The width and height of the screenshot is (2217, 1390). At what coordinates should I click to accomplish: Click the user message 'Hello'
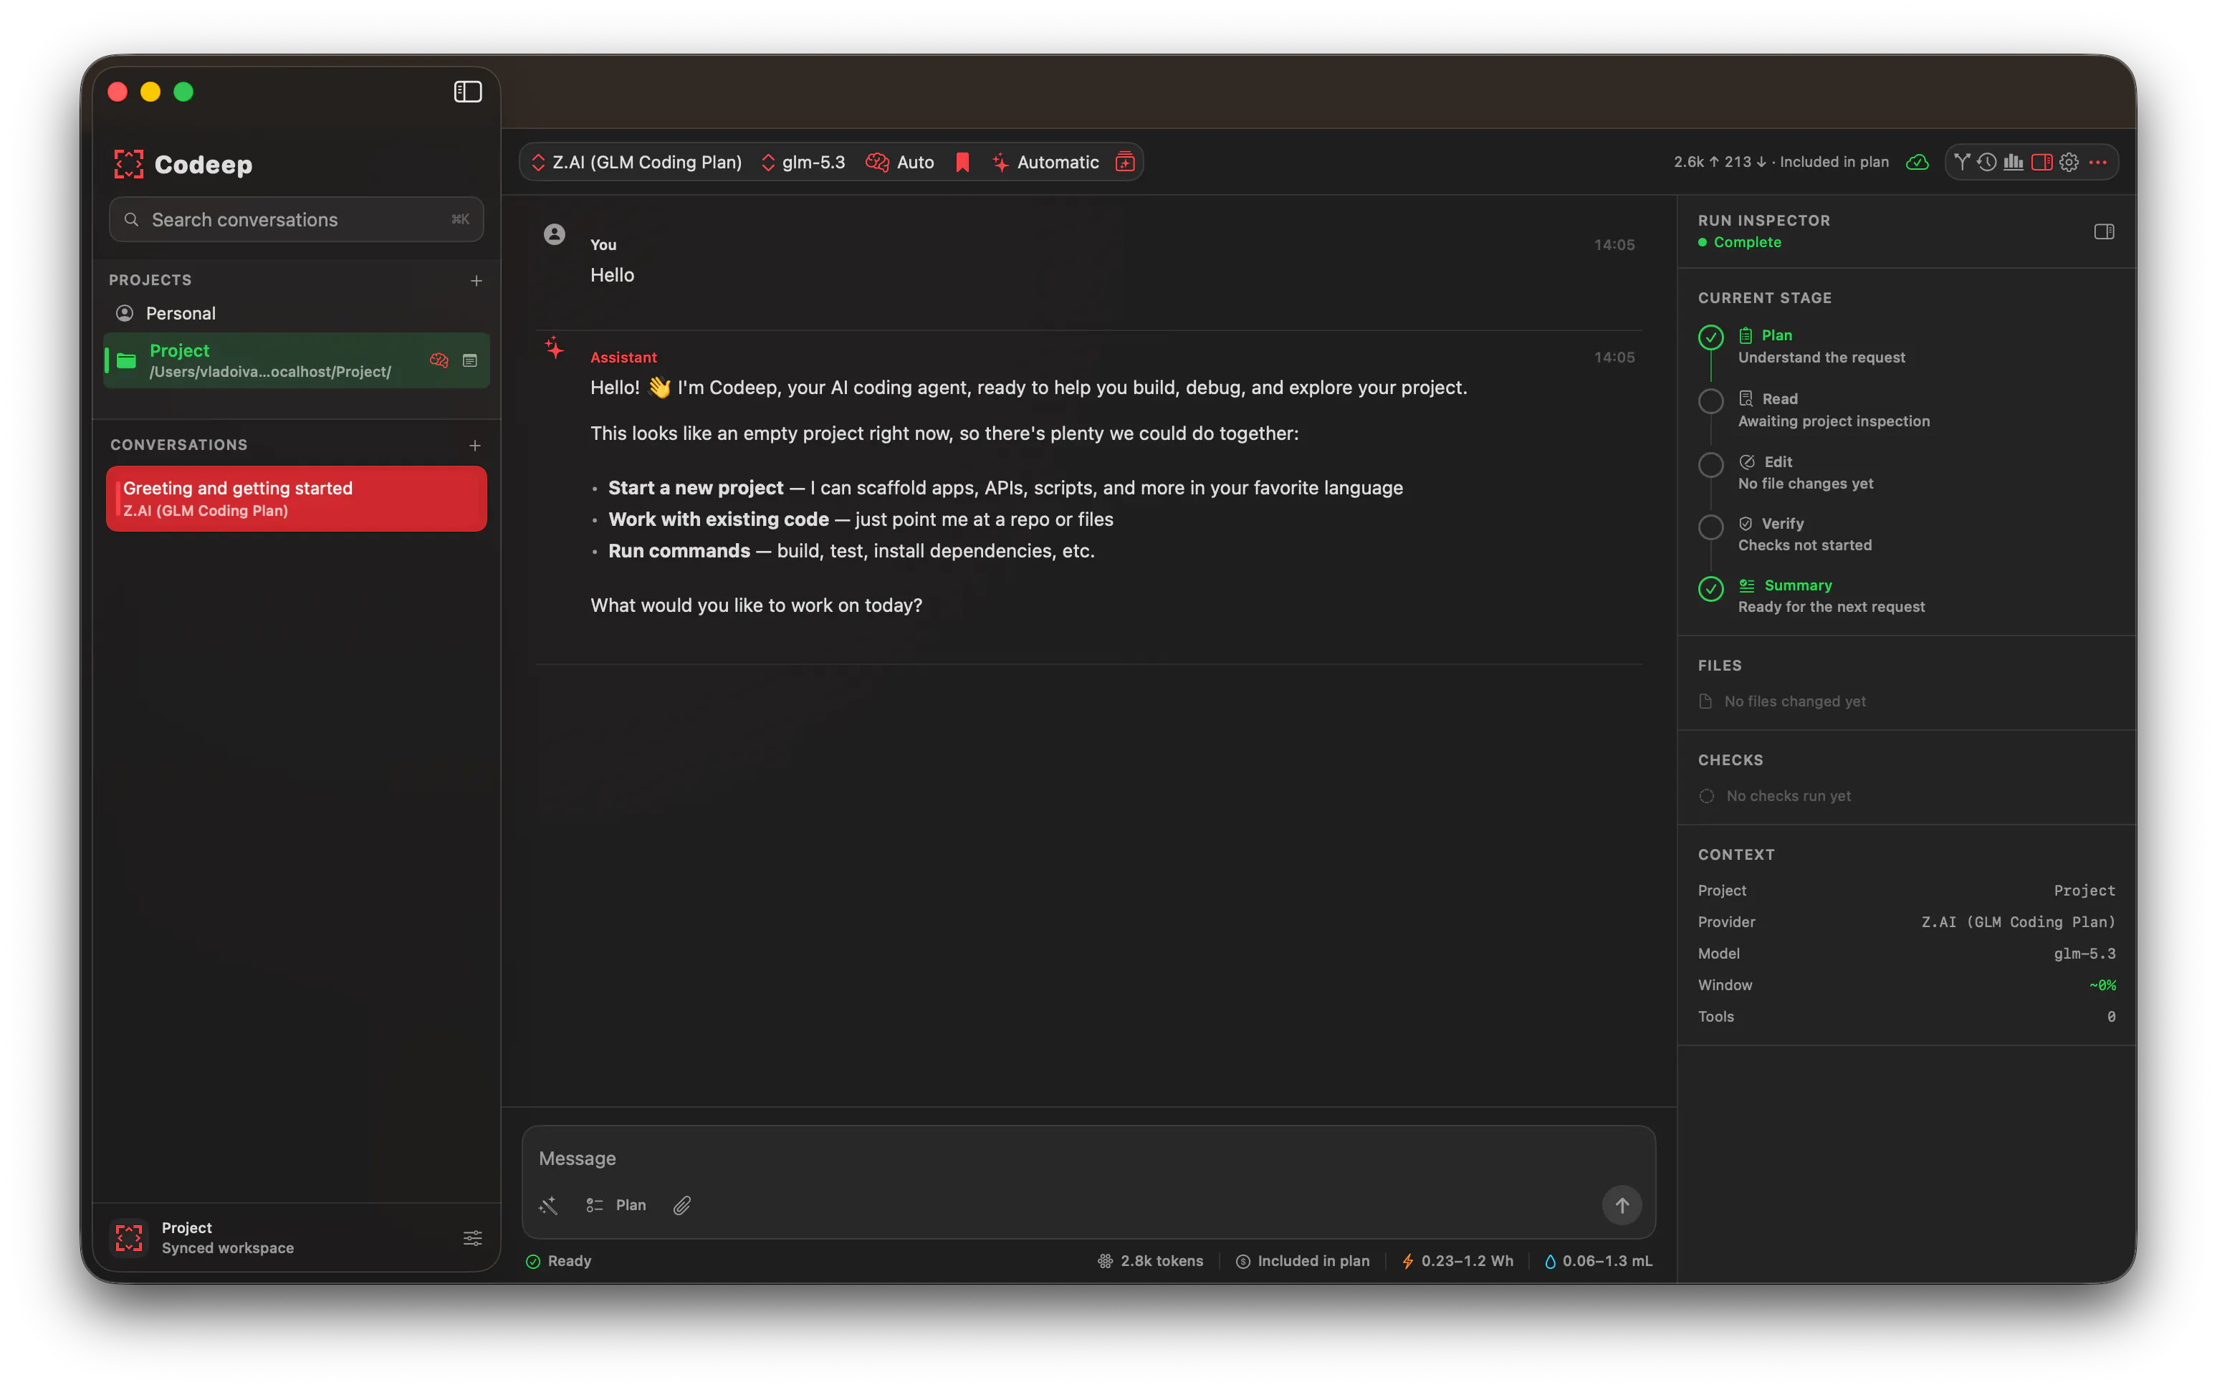pos(612,276)
